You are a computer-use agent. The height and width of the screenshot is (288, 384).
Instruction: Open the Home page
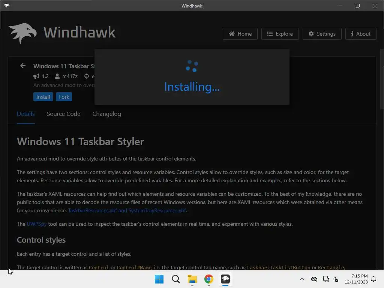coord(240,34)
